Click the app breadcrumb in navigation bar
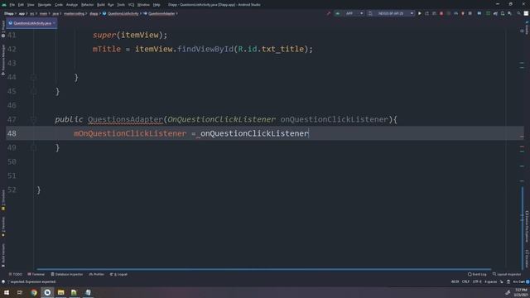Image resolution: width=530 pixels, height=298 pixels. point(22,13)
